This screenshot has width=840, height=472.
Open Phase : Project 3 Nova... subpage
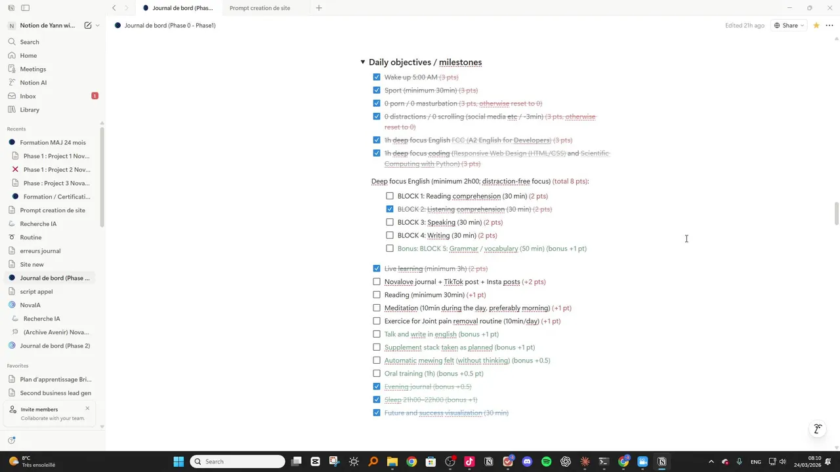click(x=56, y=183)
